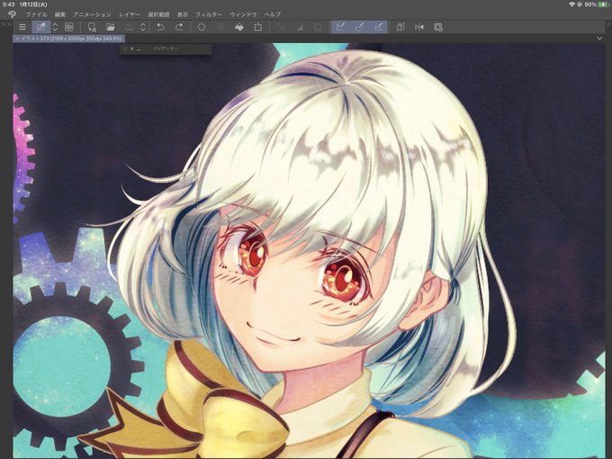Open the 選択範囲 menu
Viewport: 612px width, 459px height.
158,14
